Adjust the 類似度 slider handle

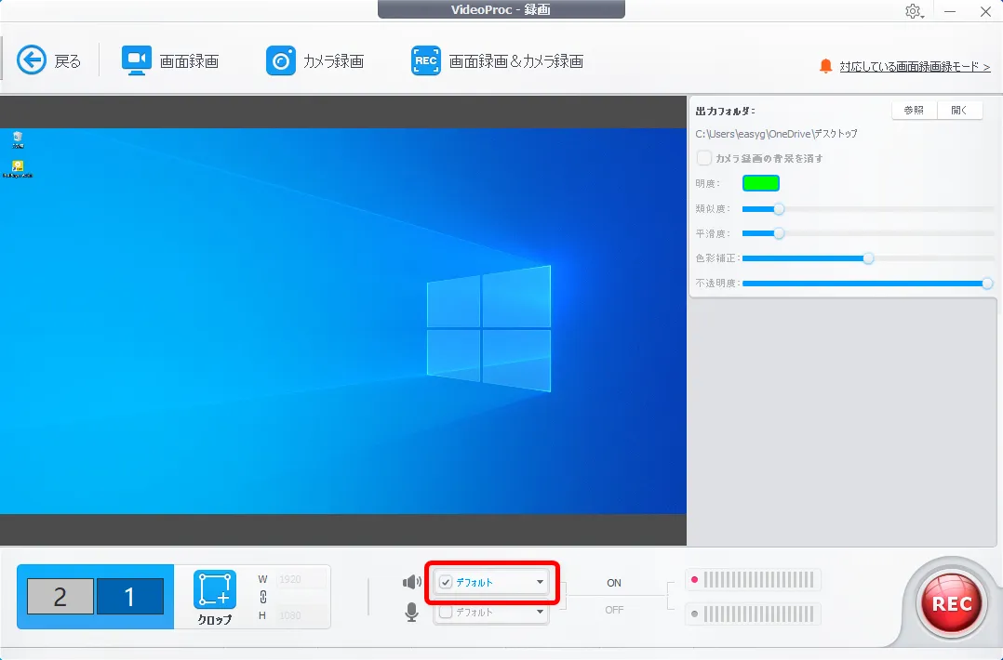779,209
